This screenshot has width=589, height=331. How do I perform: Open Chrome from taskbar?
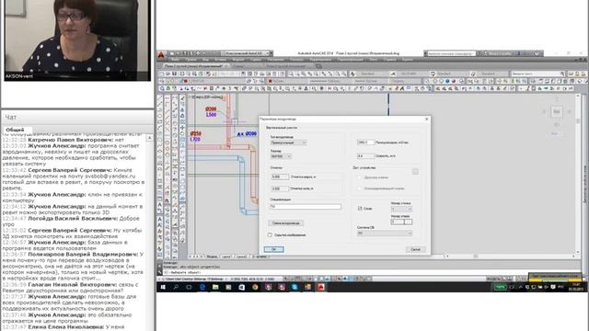(x=255, y=287)
